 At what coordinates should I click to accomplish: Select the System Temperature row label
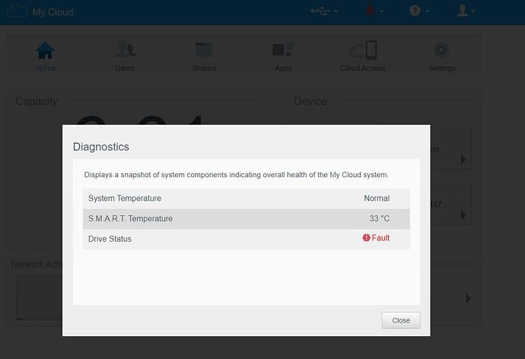click(x=125, y=199)
